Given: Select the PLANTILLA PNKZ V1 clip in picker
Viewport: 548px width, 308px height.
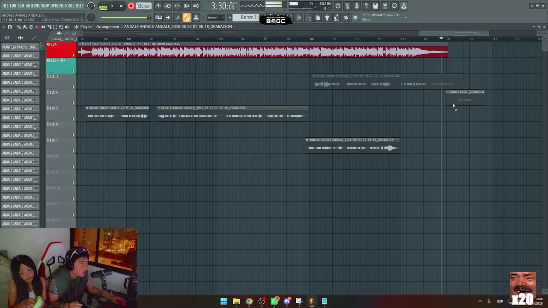Looking at the screenshot, I should tap(20, 47).
